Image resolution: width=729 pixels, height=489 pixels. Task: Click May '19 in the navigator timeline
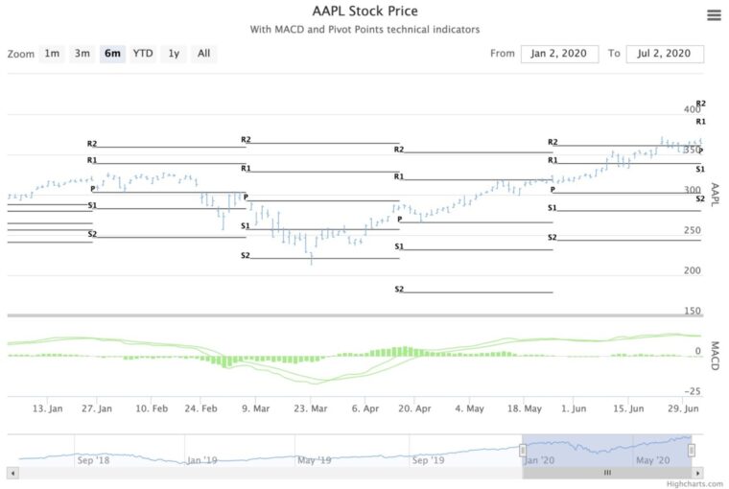tap(314, 460)
